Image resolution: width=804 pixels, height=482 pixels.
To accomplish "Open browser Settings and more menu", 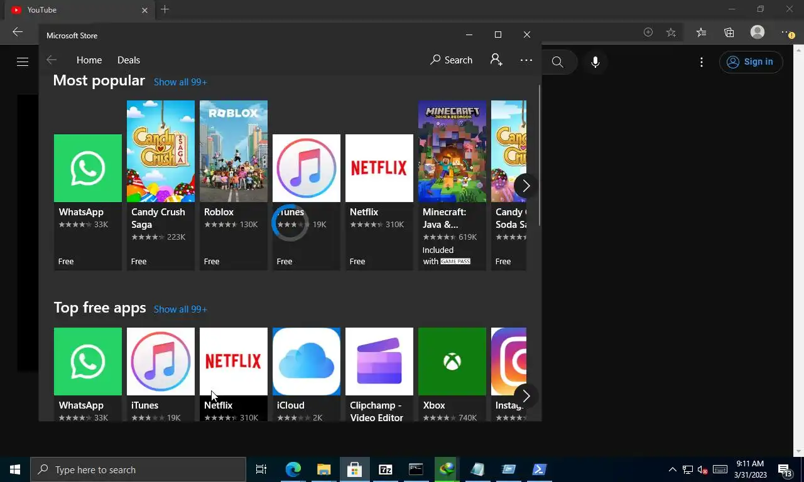I will click(788, 32).
